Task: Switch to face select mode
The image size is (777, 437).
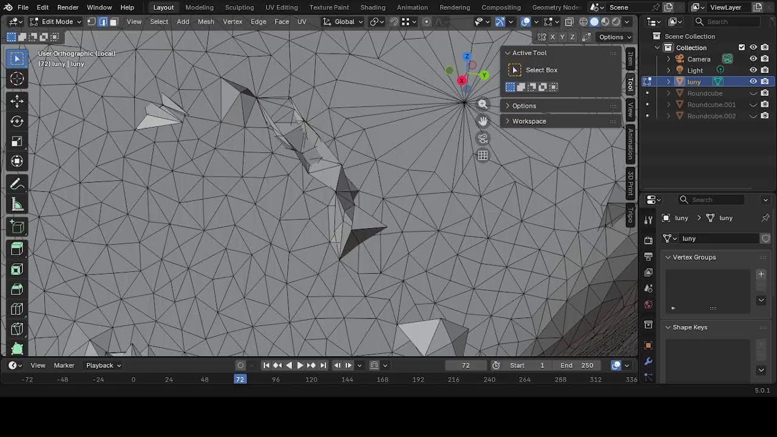Action: (x=114, y=21)
